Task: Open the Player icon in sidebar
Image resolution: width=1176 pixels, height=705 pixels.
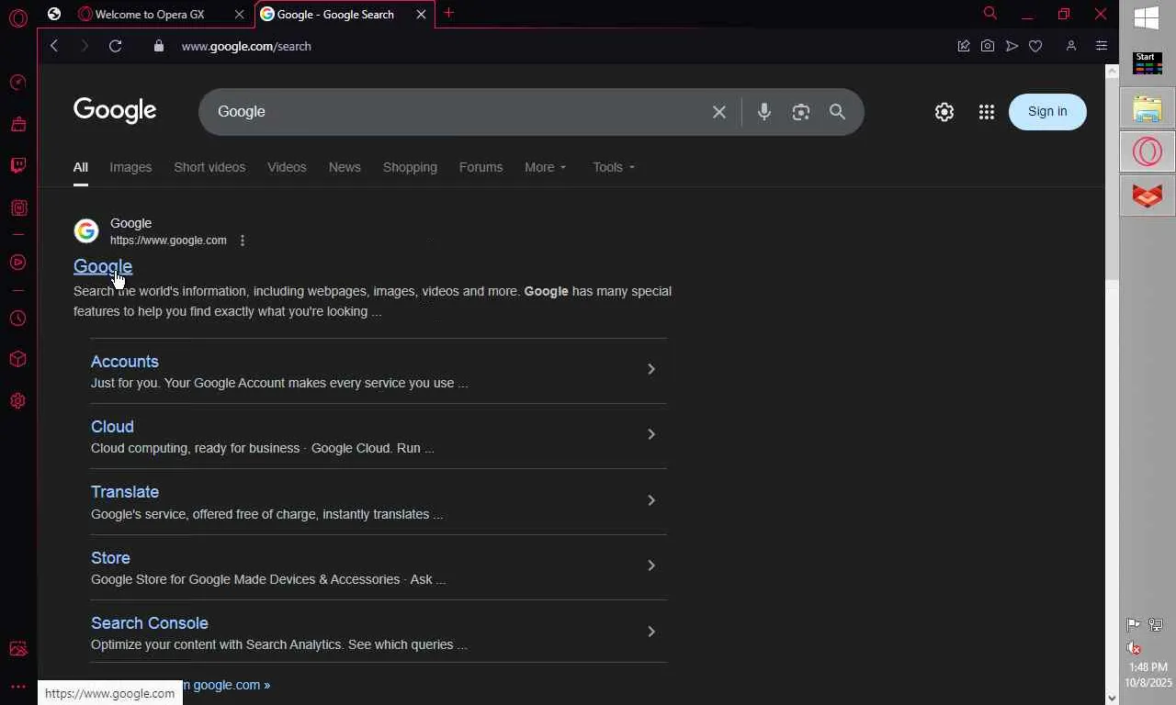Action: click(x=17, y=263)
